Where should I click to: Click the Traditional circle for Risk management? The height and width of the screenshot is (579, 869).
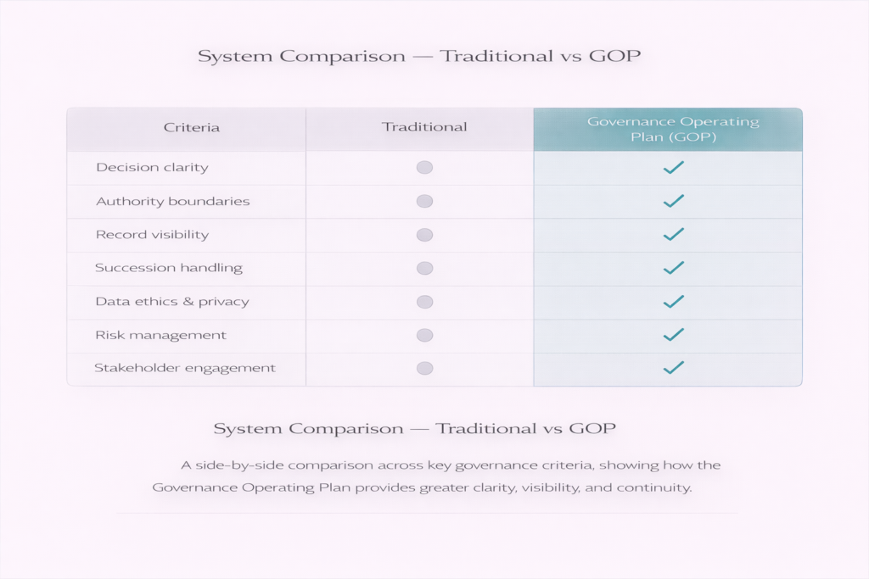click(424, 335)
